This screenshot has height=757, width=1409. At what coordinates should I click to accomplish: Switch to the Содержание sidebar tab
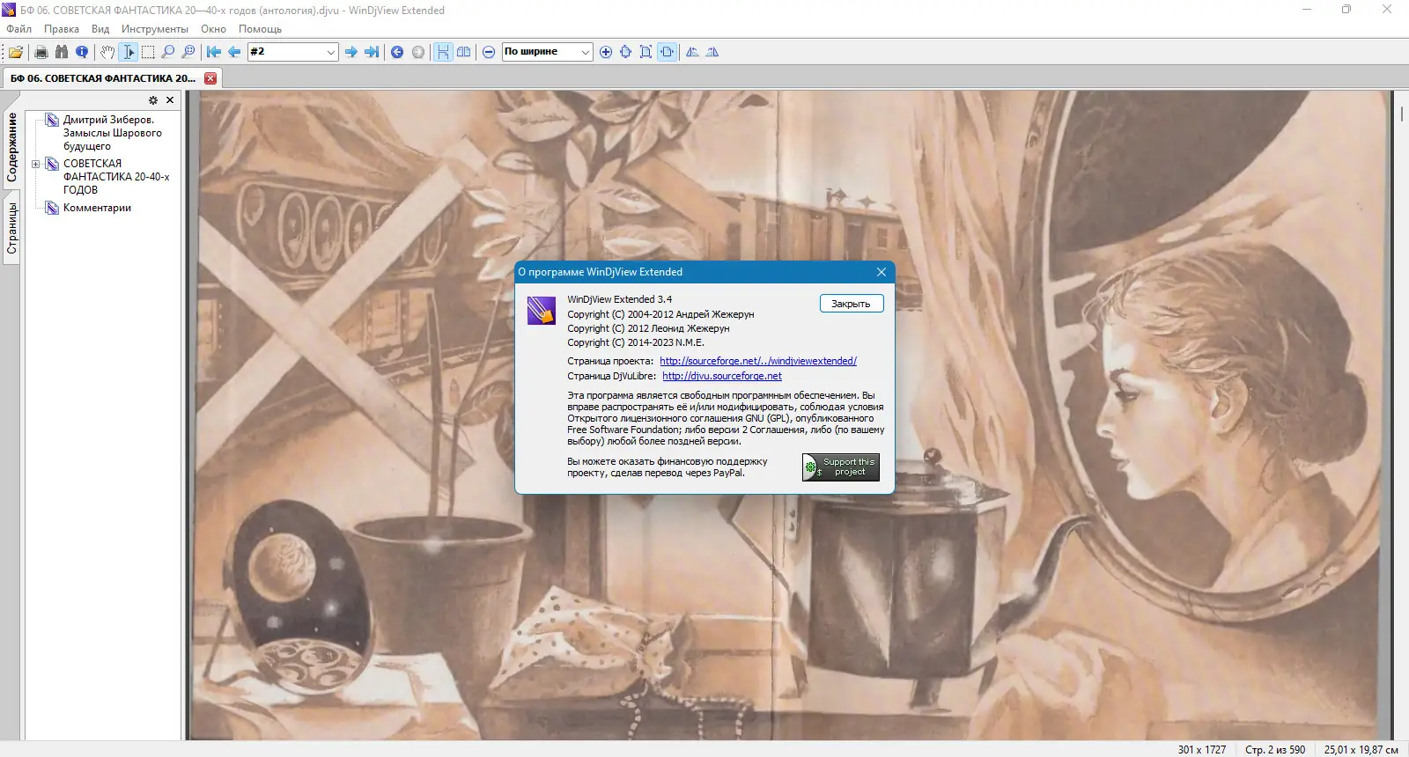pos(11,147)
